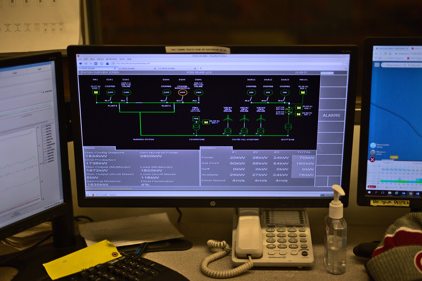Image resolution: width=422 pixels, height=281 pixels.
Task: Switch to the Station data tab
Action: click(99, 148)
